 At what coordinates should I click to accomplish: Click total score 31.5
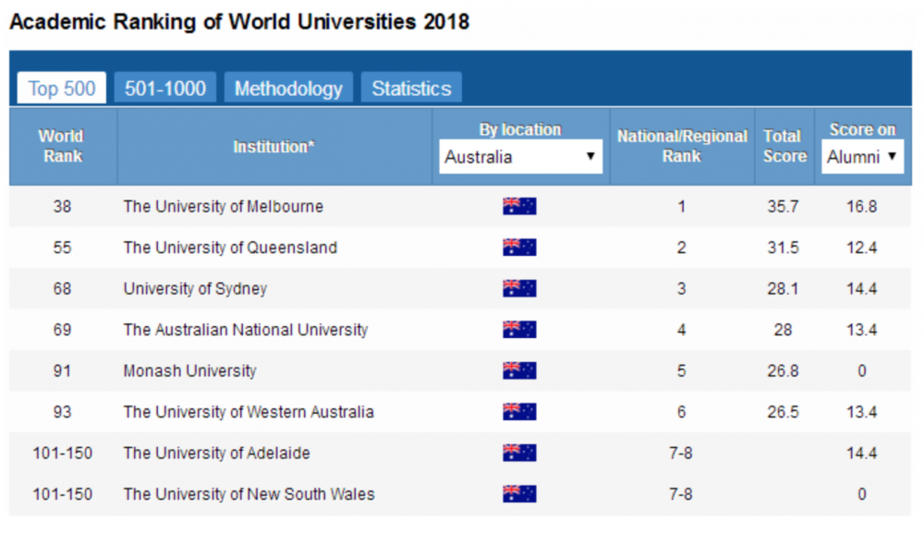tap(784, 248)
